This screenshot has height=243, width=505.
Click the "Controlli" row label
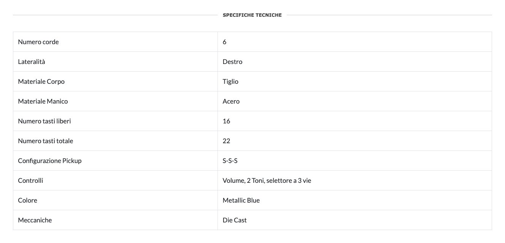point(30,181)
